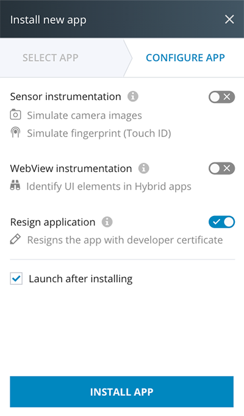
Task: Click the Sensor instrumentation info icon
Action: pyautogui.click(x=133, y=96)
